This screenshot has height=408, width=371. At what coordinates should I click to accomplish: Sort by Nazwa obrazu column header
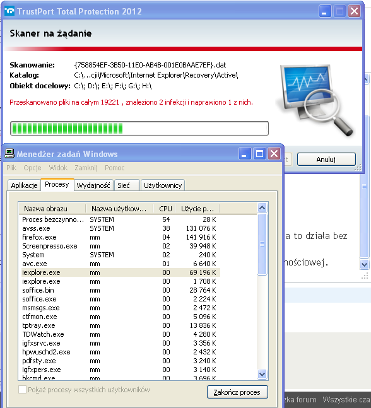tap(52, 209)
